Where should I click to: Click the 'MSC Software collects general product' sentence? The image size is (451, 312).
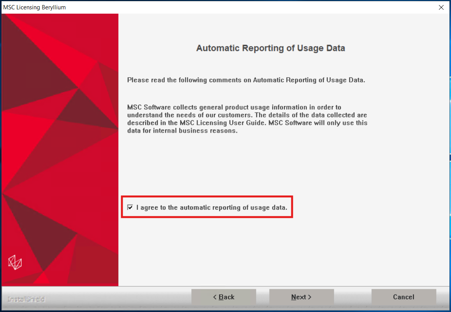(x=234, y=107)
